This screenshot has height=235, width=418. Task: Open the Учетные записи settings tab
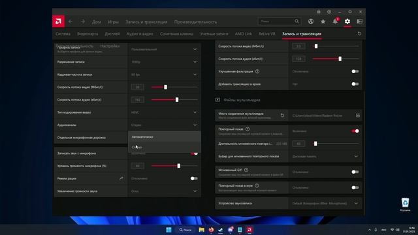click(214, 34)
